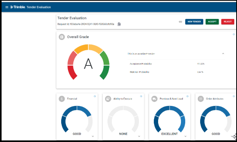Image resolution: width=237 pixels, height=142 pixels.
Task: Click the Overall Grade clipboard icon
Action: click(62, 37)
